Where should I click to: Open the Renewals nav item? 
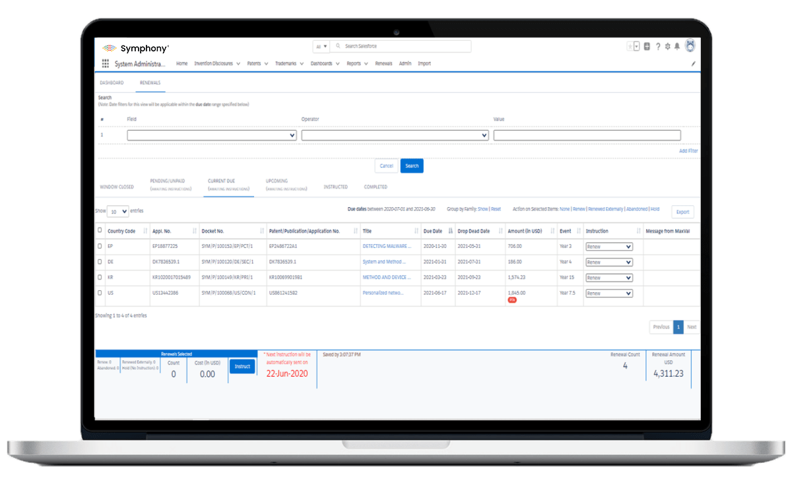click(383, 64)
